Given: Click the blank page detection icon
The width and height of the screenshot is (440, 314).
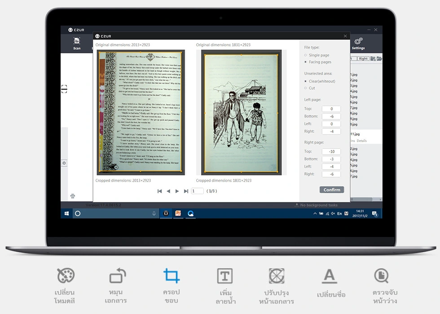Looking at the screenshot, I should point(381,276).
